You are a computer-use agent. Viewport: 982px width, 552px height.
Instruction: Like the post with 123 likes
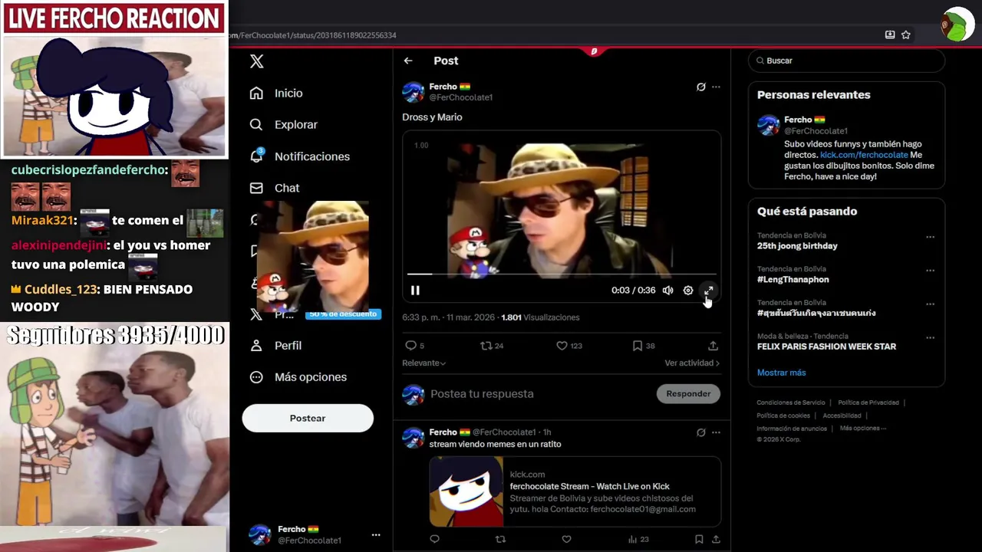(x=569, y=346)
